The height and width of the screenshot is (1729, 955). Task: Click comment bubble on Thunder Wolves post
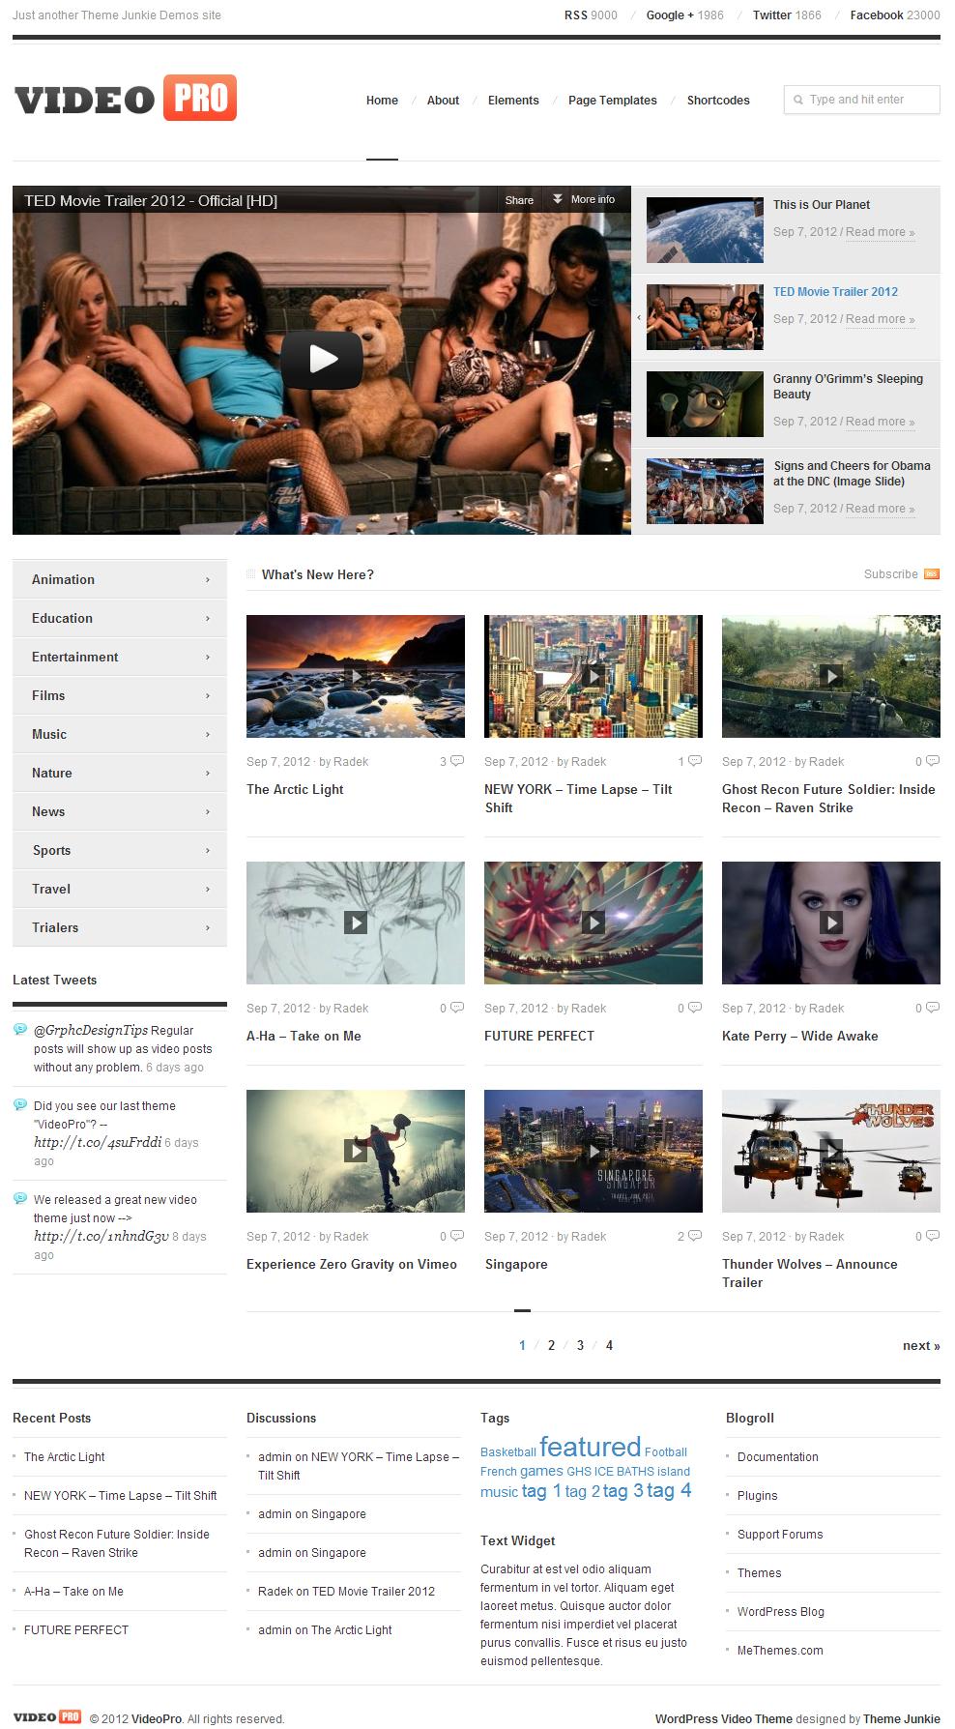coord(933,1236)
